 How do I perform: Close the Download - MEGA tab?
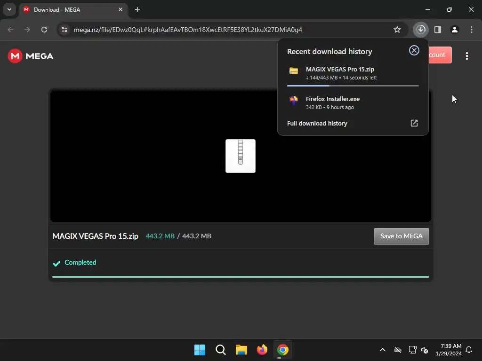[x=120, y=9]
